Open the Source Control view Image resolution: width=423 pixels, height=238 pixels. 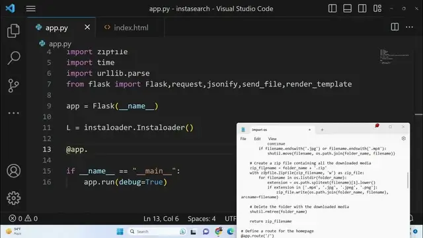13,85
